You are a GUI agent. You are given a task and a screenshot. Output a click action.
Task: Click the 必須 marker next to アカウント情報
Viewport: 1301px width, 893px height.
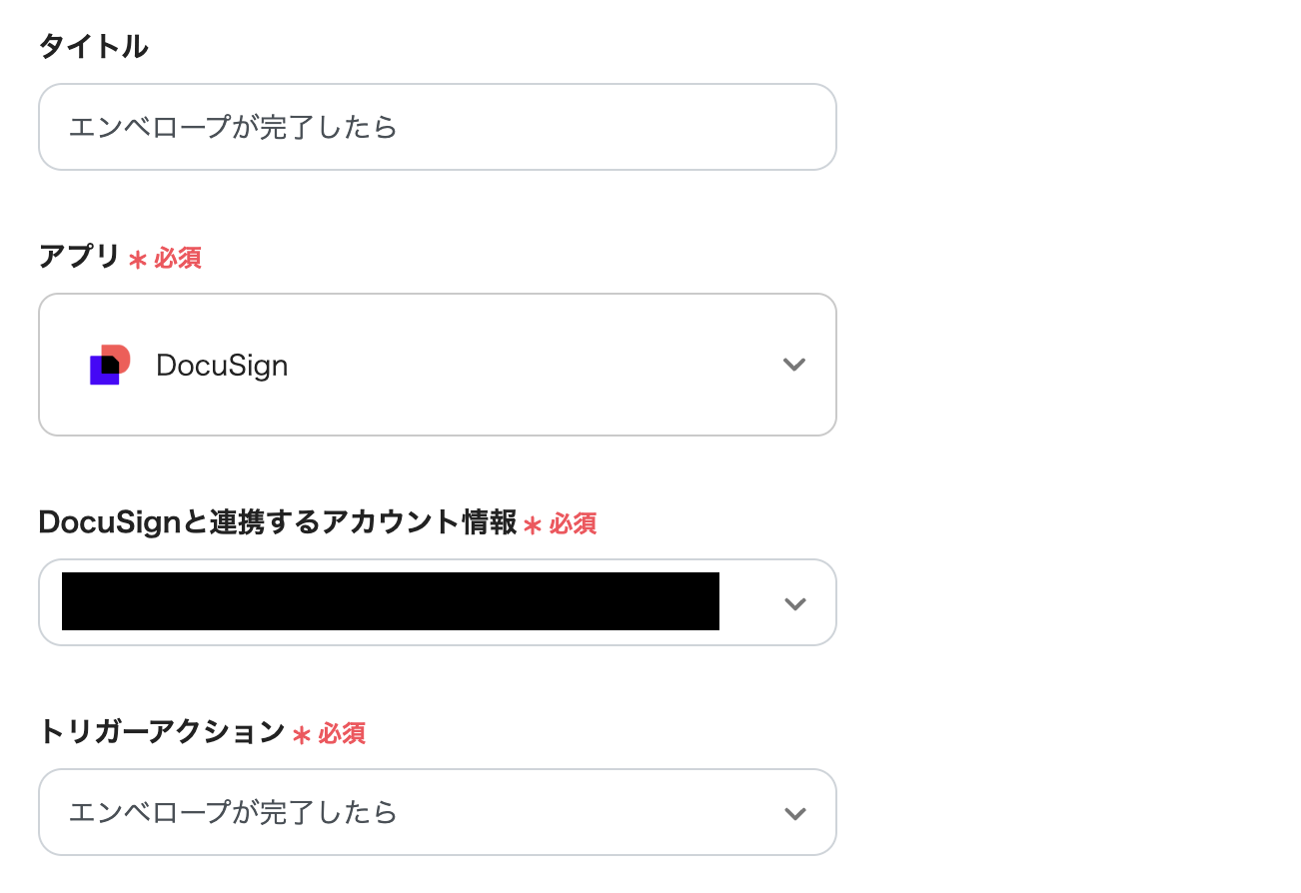click(x=573, y=523)
